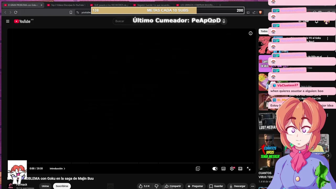Switch to 'Vegeta's Suicide' tab

152,5
